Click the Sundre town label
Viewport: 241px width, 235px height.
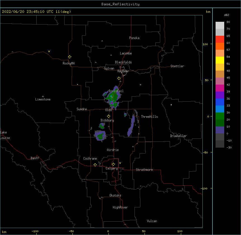pos(82,109)
